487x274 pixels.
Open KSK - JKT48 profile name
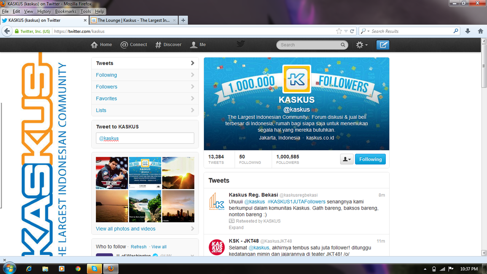pos(243,241)
